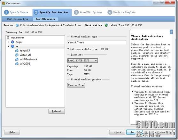This screenshot has width=178, height=140.
Task: Click step 2 circle icon for Specify Destination
Action: [x=36, y=12]
